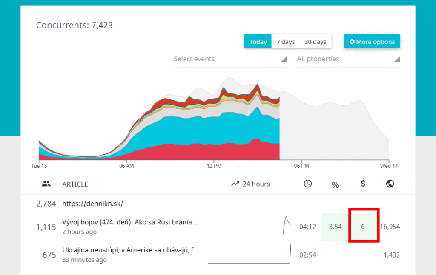Expand the Select events disclosure triangle
436x275 pixels.
coord(283,60)
